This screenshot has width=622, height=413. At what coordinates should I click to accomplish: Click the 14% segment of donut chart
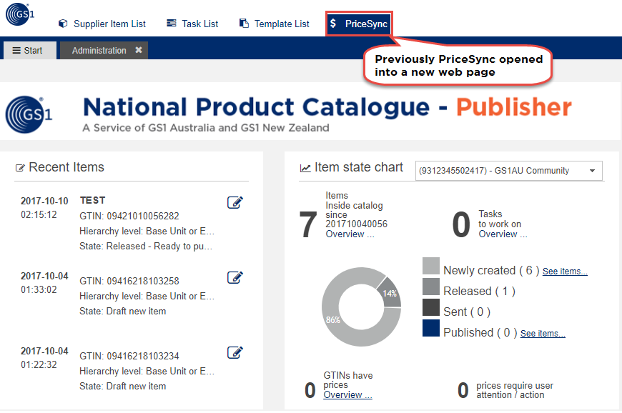[x=390, y=294]
